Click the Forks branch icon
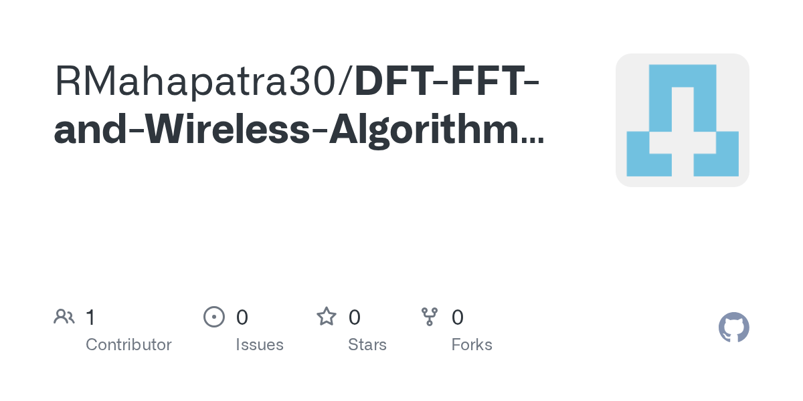The width and height of the screenshot is (803, 401). [430, 317]
